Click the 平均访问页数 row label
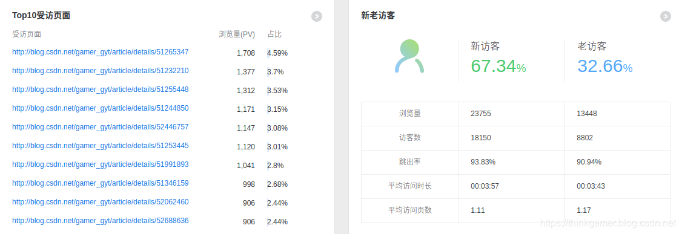682x234 pixels. tap(409, 210)
